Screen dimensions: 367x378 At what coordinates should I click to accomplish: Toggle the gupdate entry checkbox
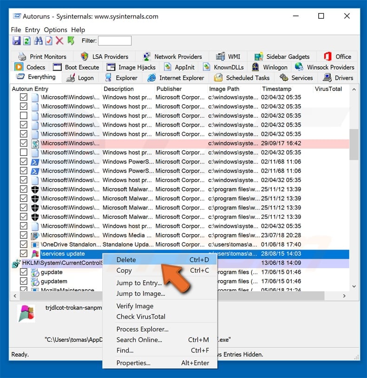24,272
